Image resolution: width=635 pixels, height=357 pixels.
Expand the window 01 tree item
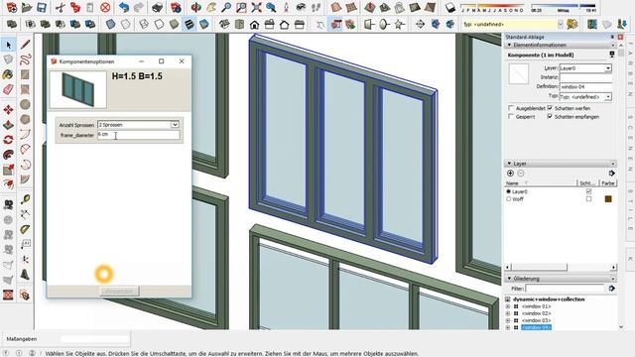[x=508, y=306]
